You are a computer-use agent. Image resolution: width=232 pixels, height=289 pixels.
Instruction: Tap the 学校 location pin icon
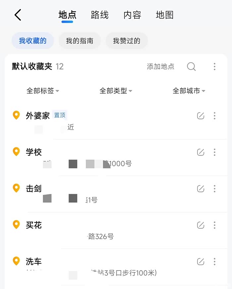(16, 152)
